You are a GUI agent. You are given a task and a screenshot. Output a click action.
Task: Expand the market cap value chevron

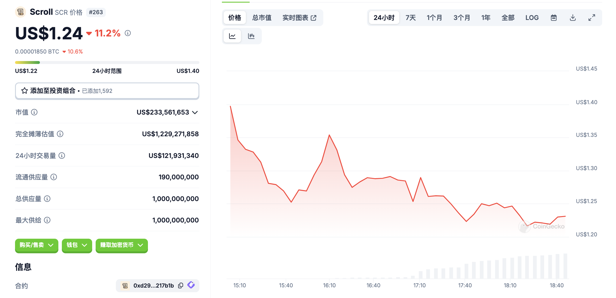click(195, 113)
